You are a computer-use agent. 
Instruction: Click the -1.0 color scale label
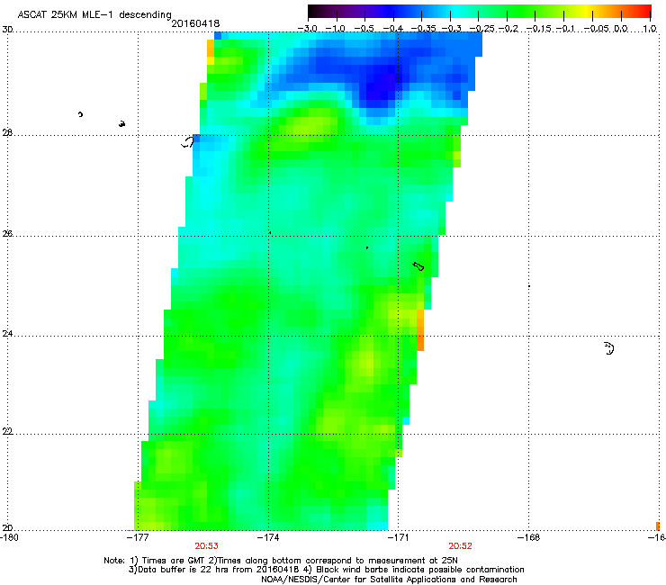click(x=335, y=29)
